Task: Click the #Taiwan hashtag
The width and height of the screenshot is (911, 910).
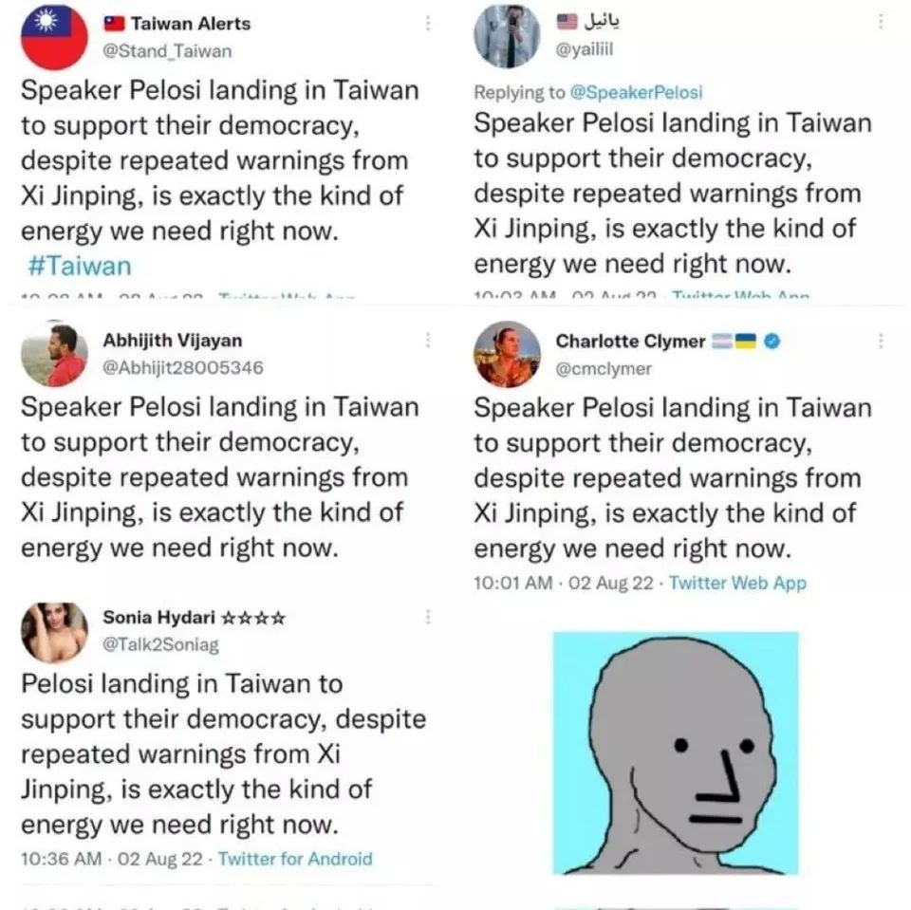Action: tap(80, 266)
